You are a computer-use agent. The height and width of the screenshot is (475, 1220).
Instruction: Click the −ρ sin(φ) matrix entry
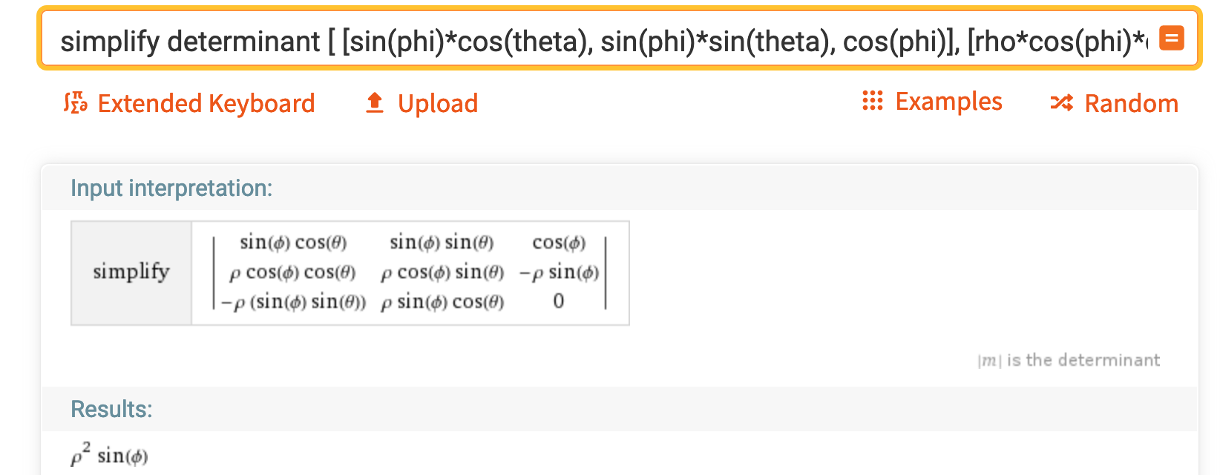(x=559, y=272)
